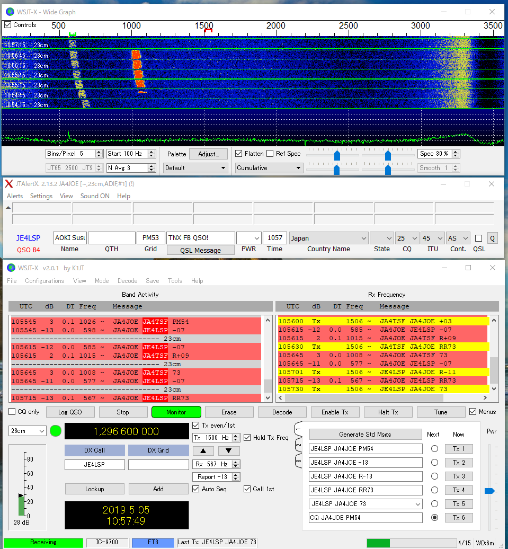508x549 pixels.
Task: Open the 23cm band dropdown
Action: [x=28, y=431]
